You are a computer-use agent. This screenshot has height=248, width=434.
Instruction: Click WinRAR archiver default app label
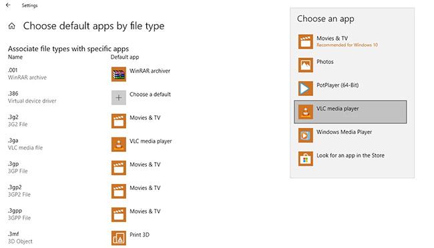(150, 71)
